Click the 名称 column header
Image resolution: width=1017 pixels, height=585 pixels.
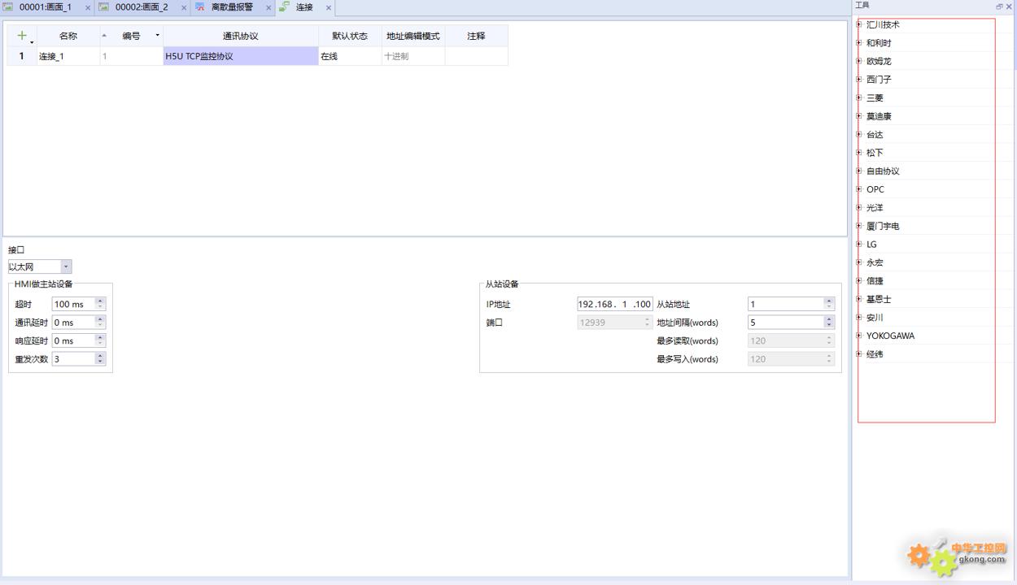(68, 36)
